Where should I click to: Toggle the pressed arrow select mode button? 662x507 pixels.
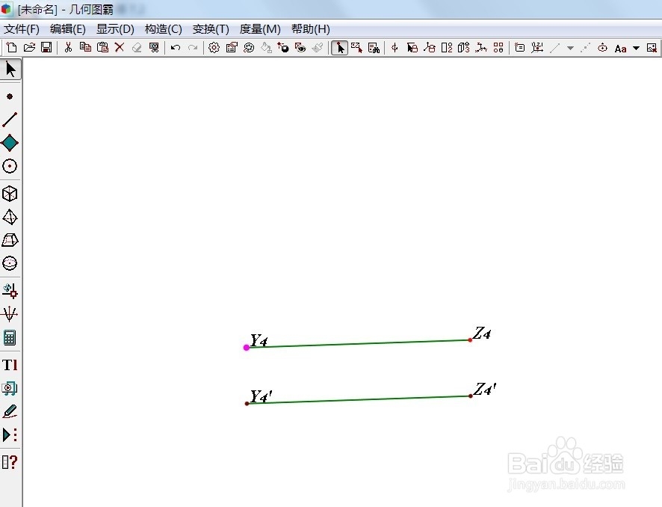point(339,48)
